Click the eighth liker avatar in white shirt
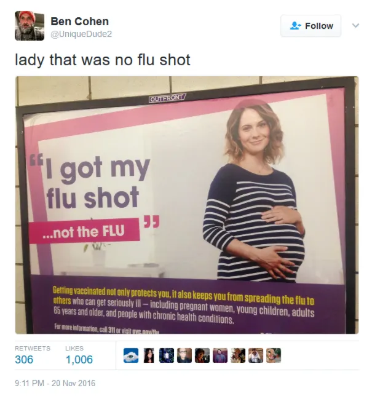Screen dimensions: 372x396 [256, 355]
